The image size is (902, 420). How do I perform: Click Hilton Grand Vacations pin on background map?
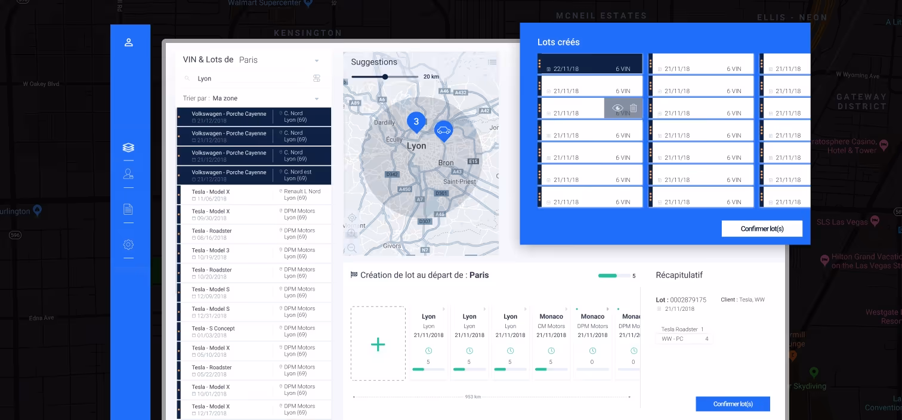[825, 260]
